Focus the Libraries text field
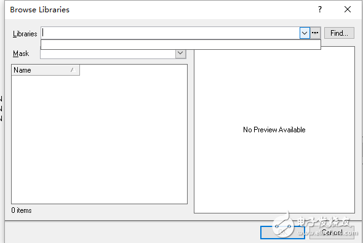 (x=170, y=33)
